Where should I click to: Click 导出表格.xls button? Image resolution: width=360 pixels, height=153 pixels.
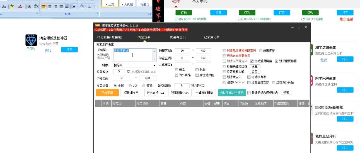click(156, 93)
